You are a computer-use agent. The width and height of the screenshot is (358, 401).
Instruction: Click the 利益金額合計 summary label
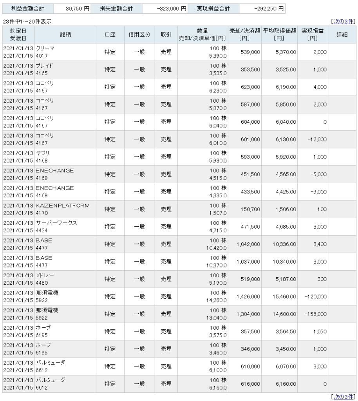click(x=28, y=9)
